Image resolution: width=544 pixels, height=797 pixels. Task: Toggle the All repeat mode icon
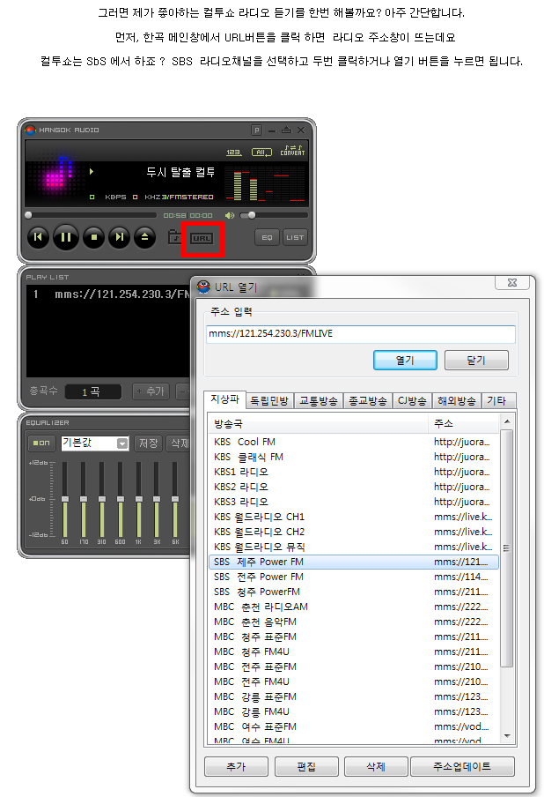[x=261, y=152]
